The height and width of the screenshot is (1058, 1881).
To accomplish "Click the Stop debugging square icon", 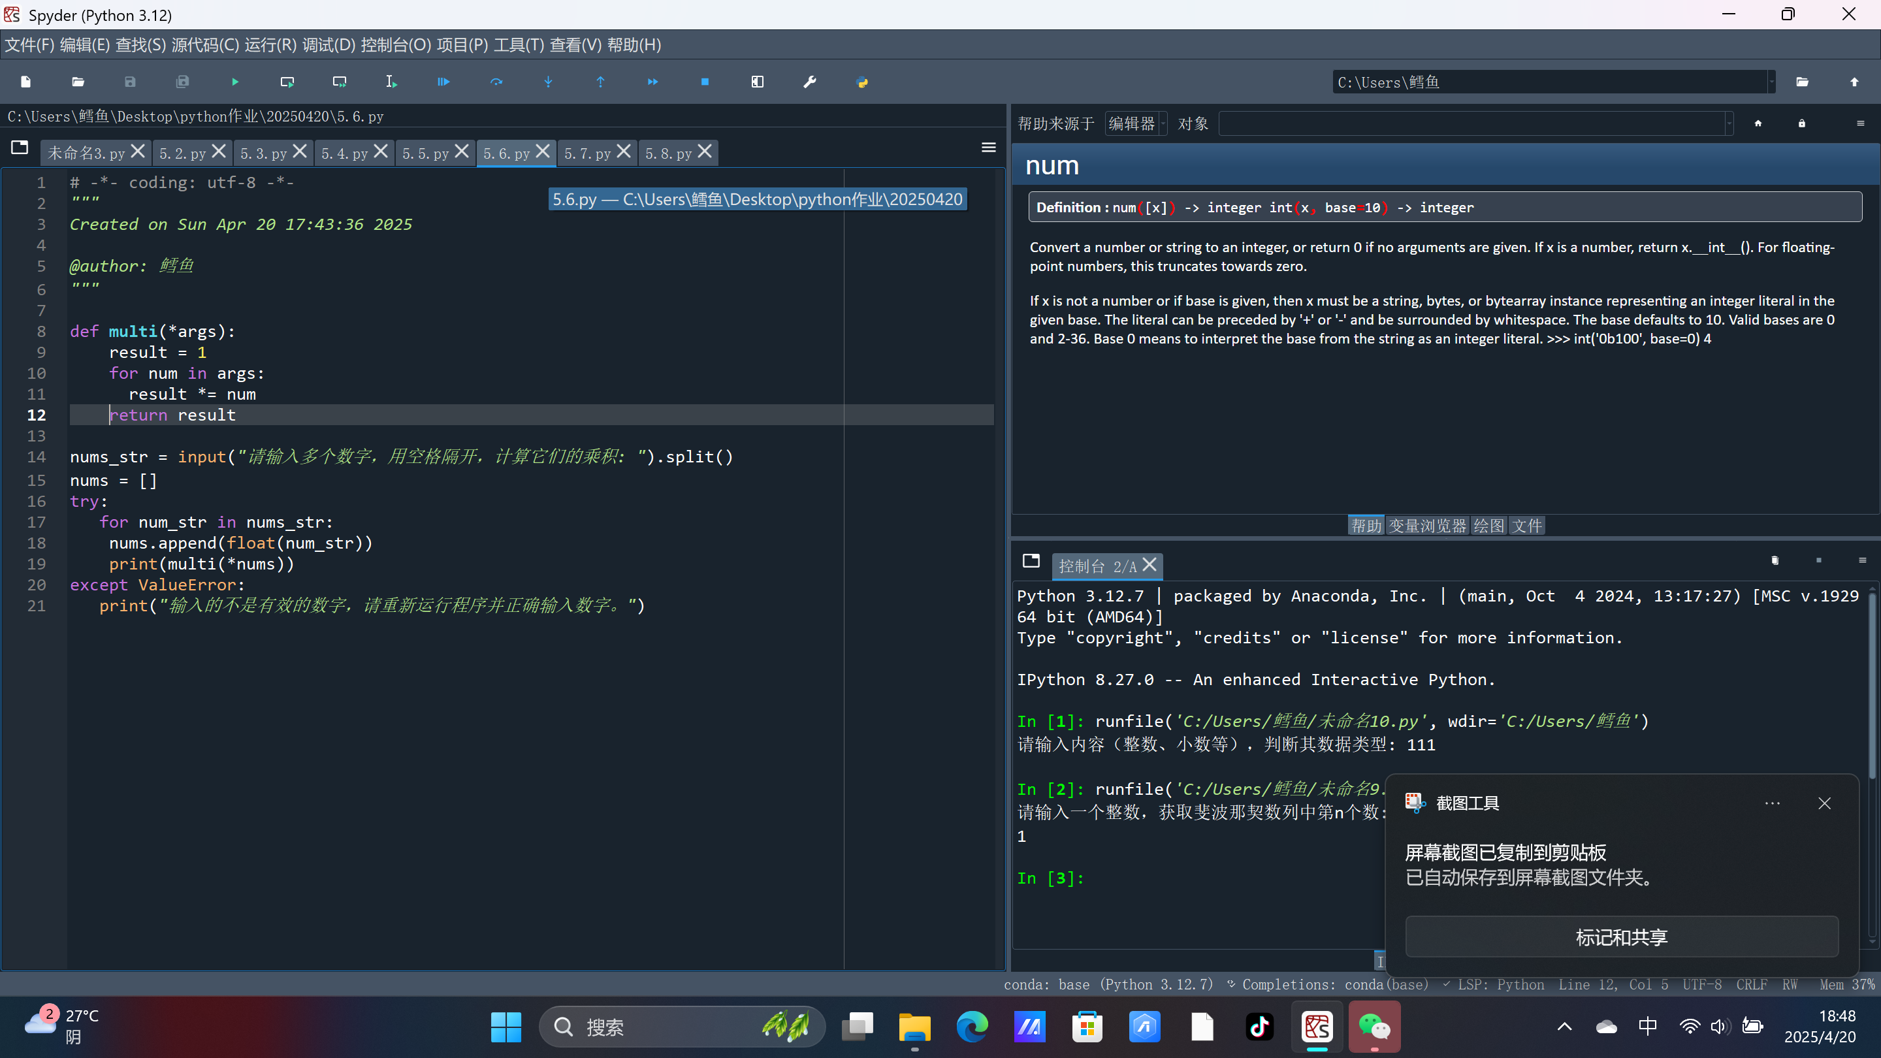I will tap(705, 82).
